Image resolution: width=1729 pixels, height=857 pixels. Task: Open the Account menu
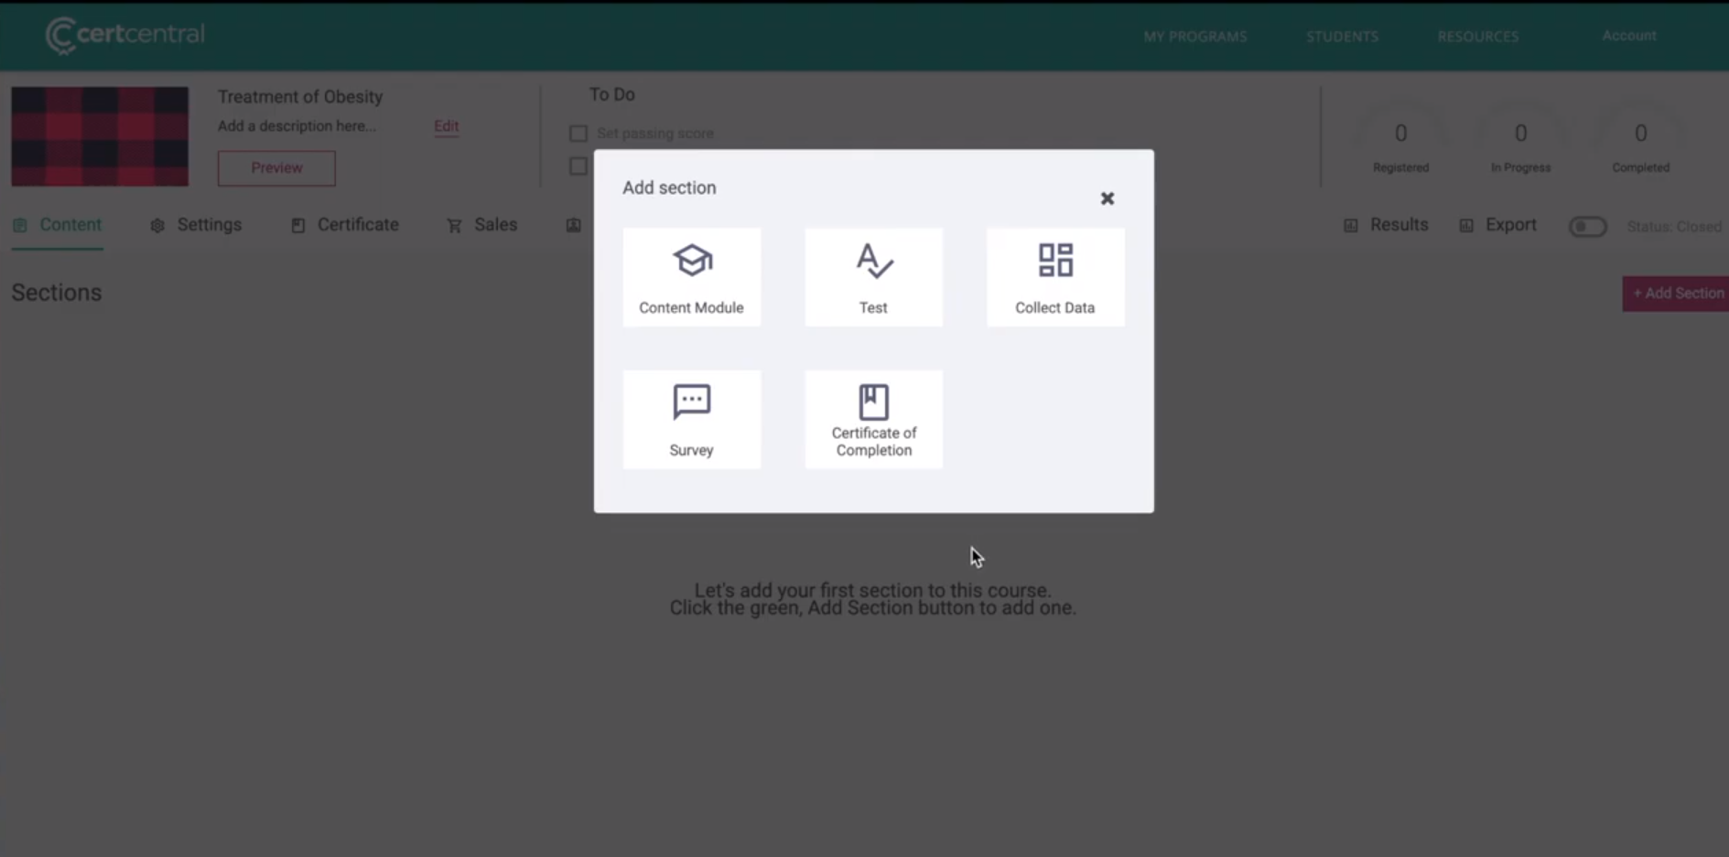coord(1628,36)
